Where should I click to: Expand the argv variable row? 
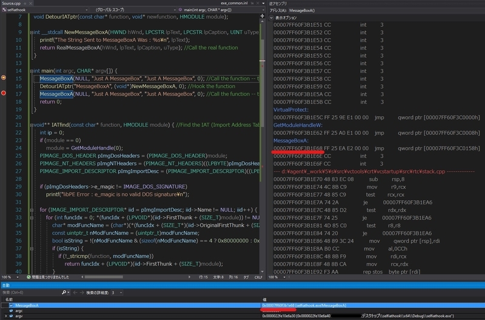[x=6, y=316]
